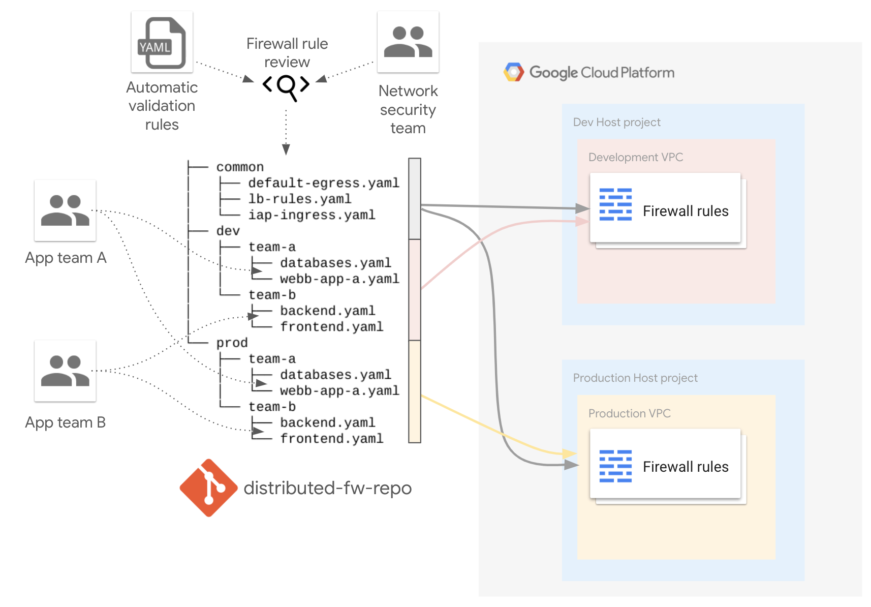Click the firewall icon in Development VPC
Image resolution: width=871 pixels, height=607 pixels.
point(615,204)
